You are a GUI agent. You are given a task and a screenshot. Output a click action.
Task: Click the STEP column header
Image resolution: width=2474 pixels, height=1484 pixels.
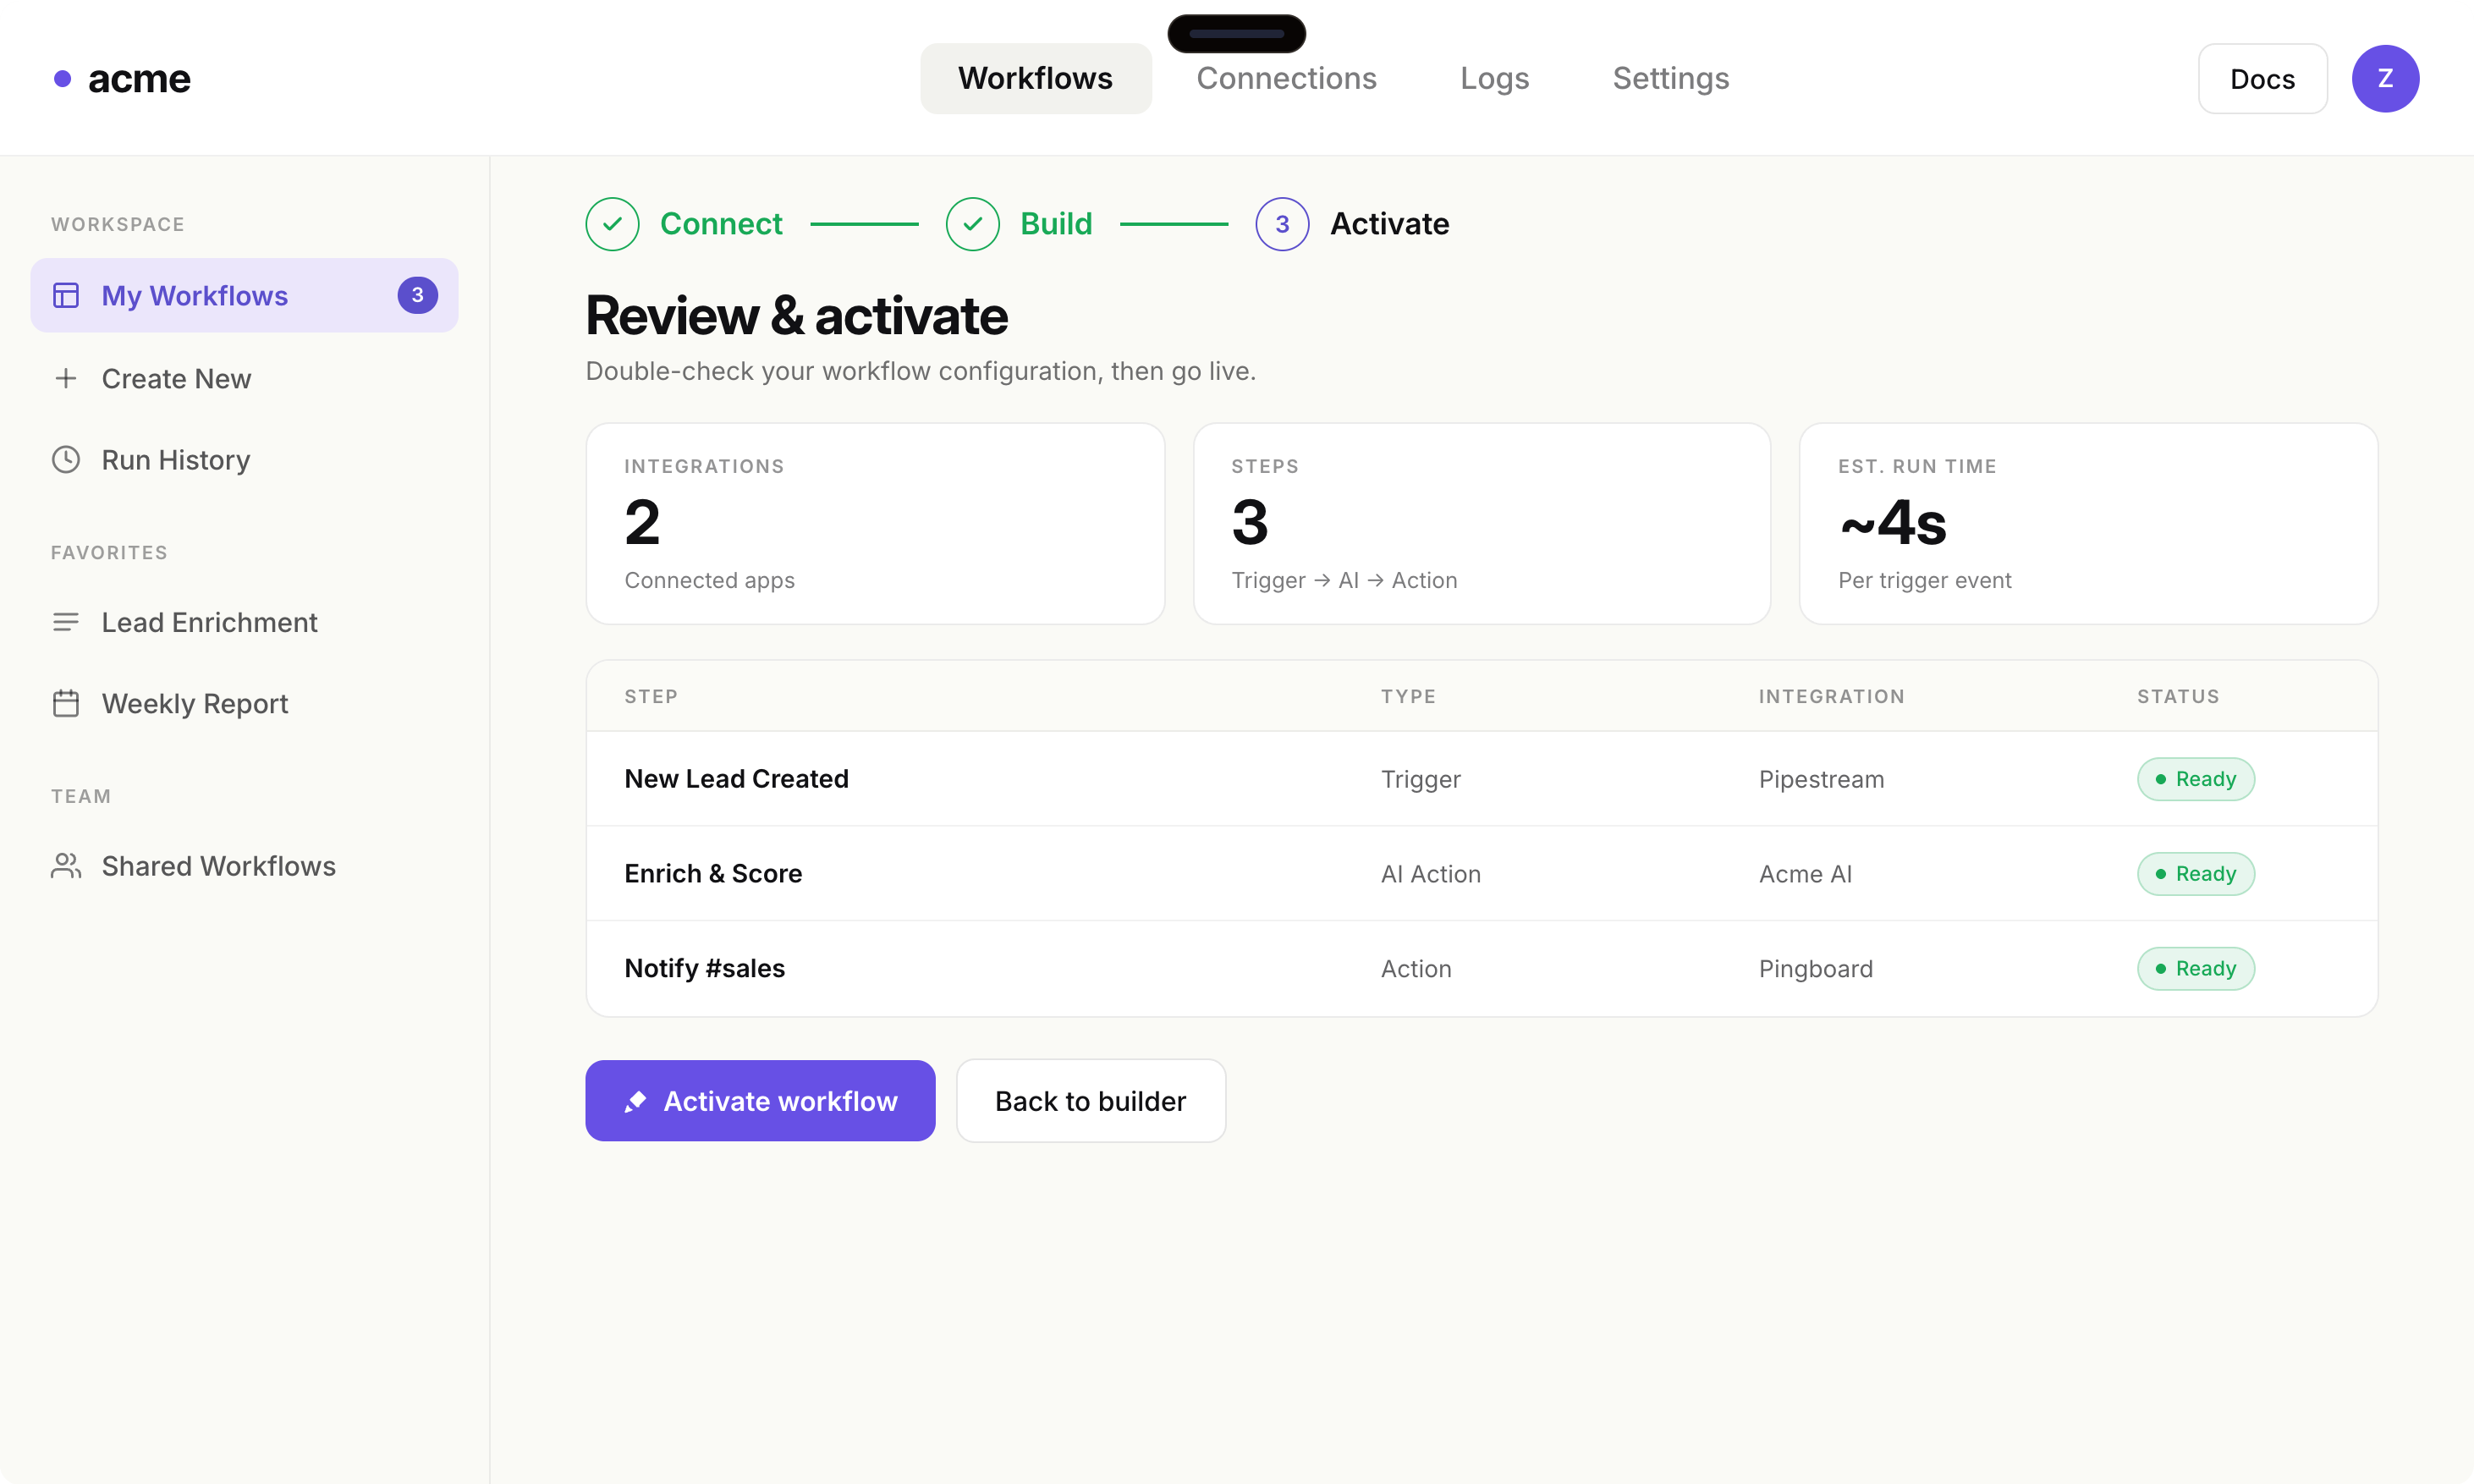651,696
